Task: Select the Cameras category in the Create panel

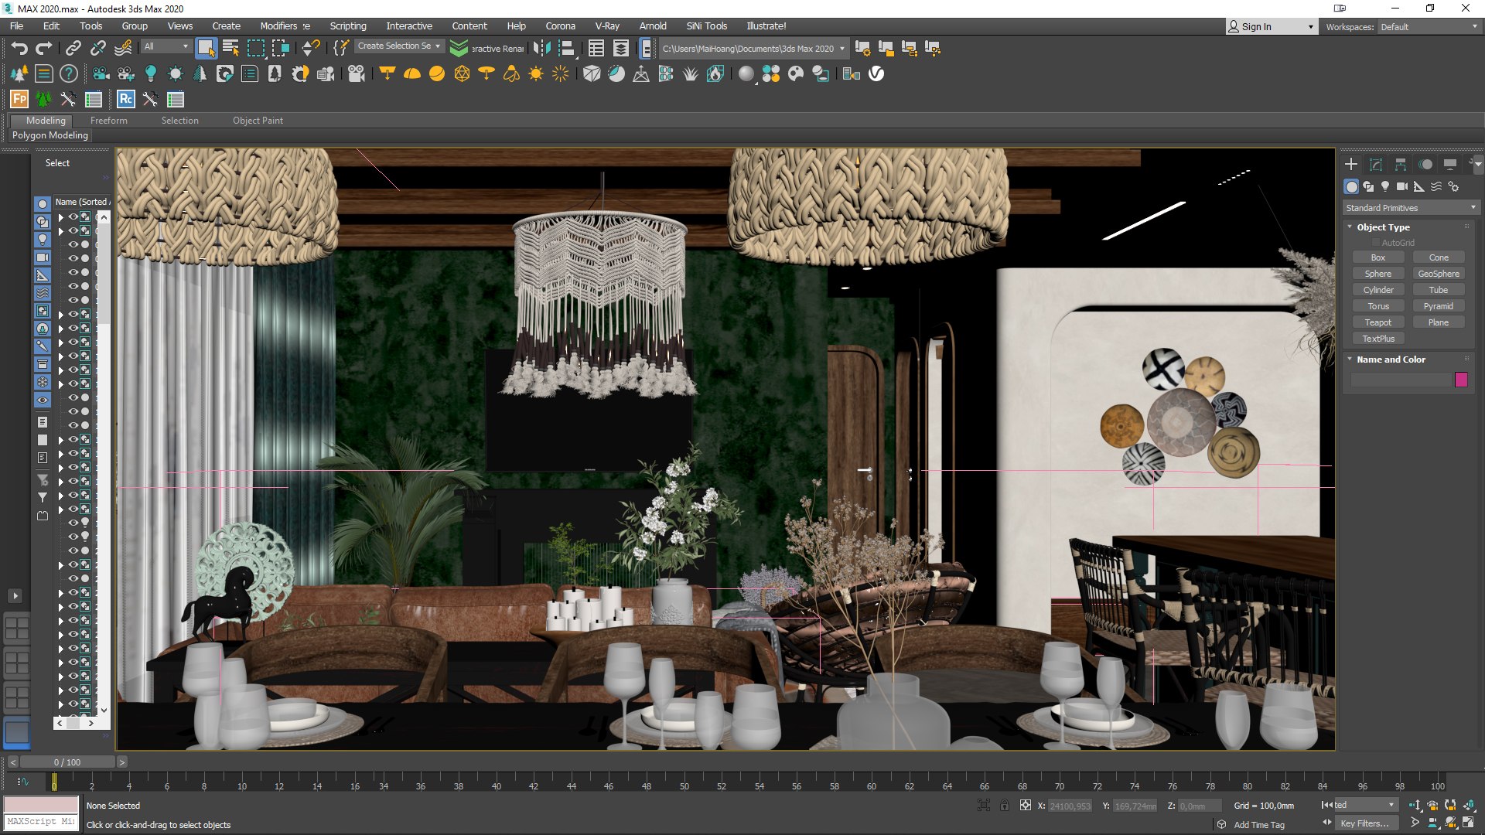Action: coord(1402,186)
